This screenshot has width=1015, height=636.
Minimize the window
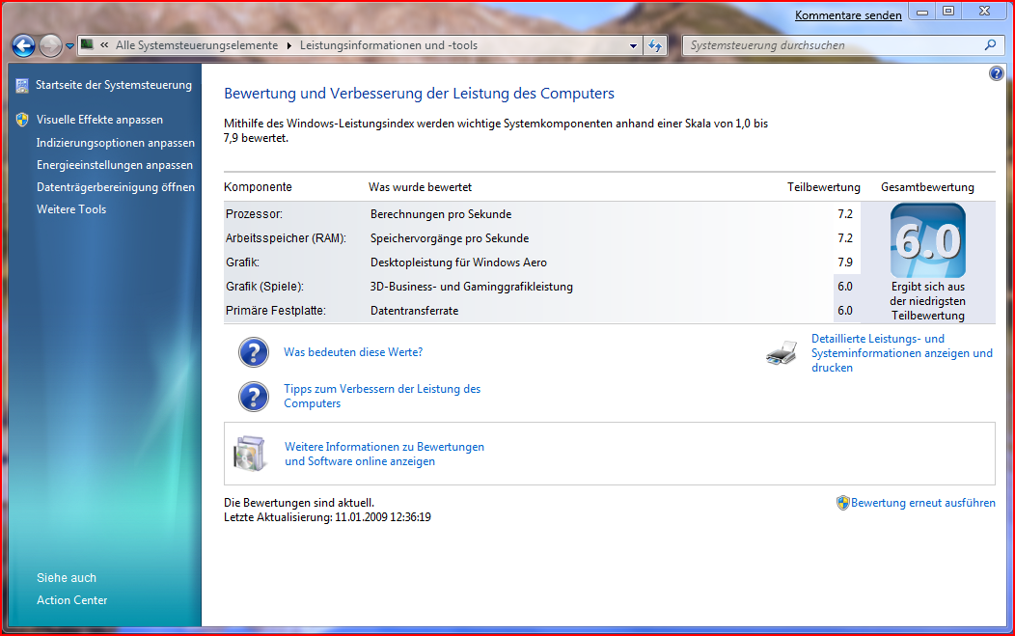921,12
